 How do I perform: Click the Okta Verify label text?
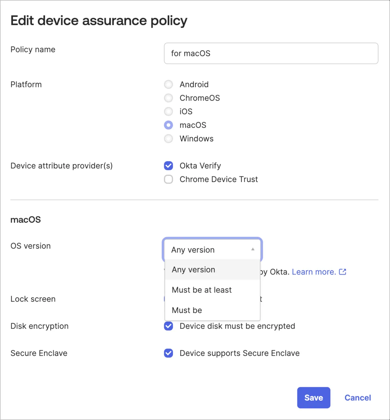200,166
